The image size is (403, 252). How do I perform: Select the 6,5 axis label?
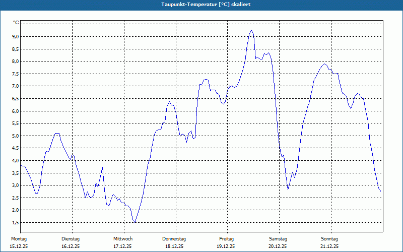click(16, 98)
